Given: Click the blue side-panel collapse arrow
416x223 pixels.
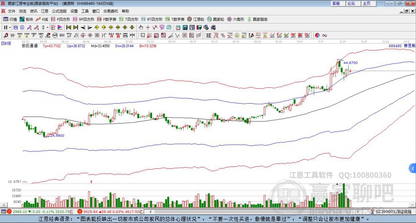Looking at the screenshot, I should coord(413,168).
